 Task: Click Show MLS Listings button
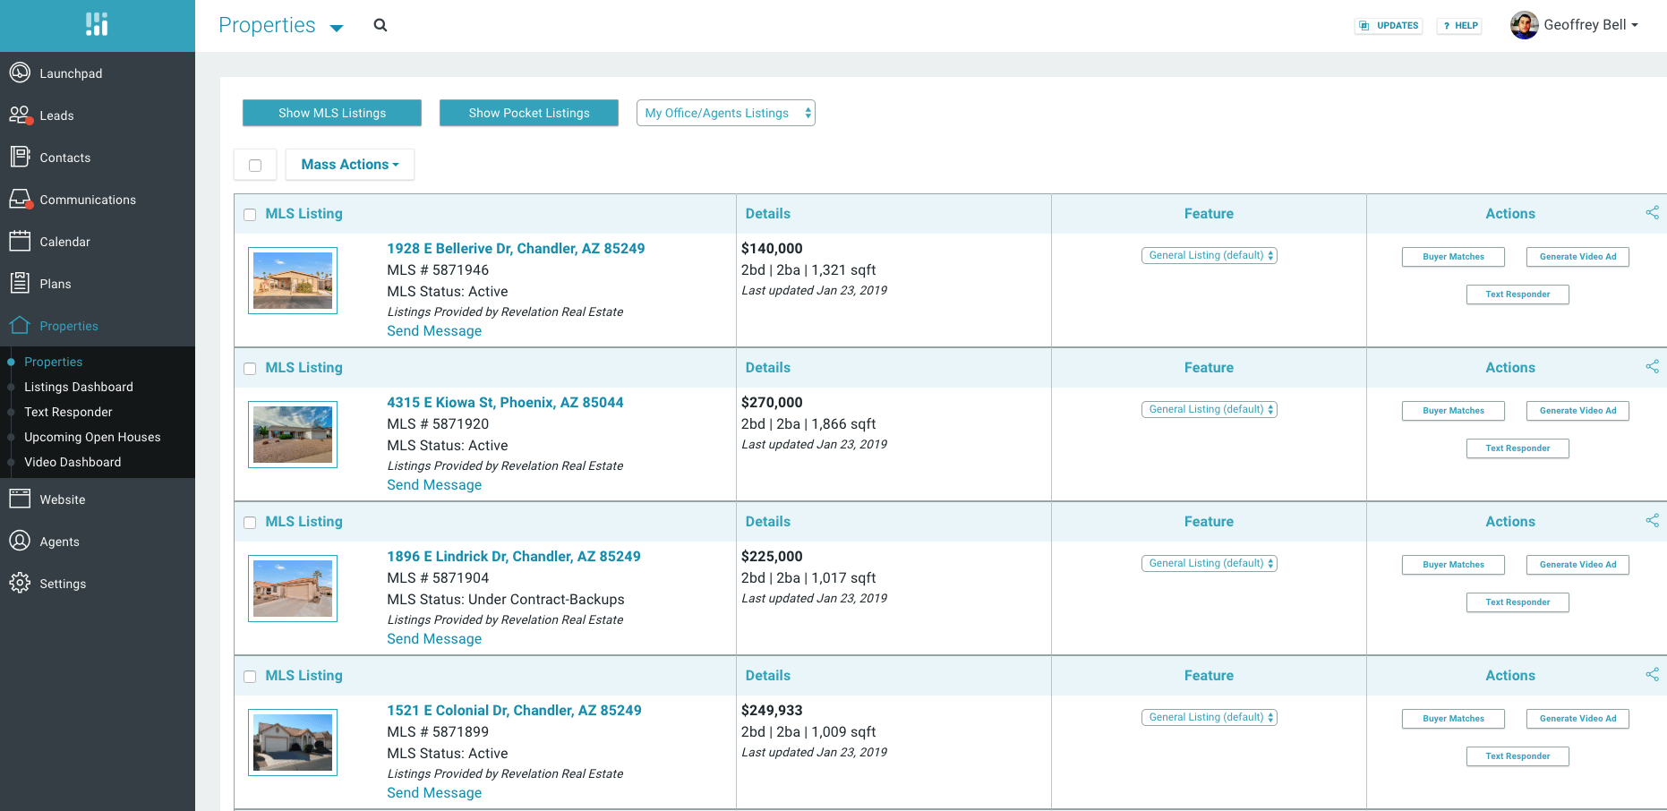coord(332,113)
